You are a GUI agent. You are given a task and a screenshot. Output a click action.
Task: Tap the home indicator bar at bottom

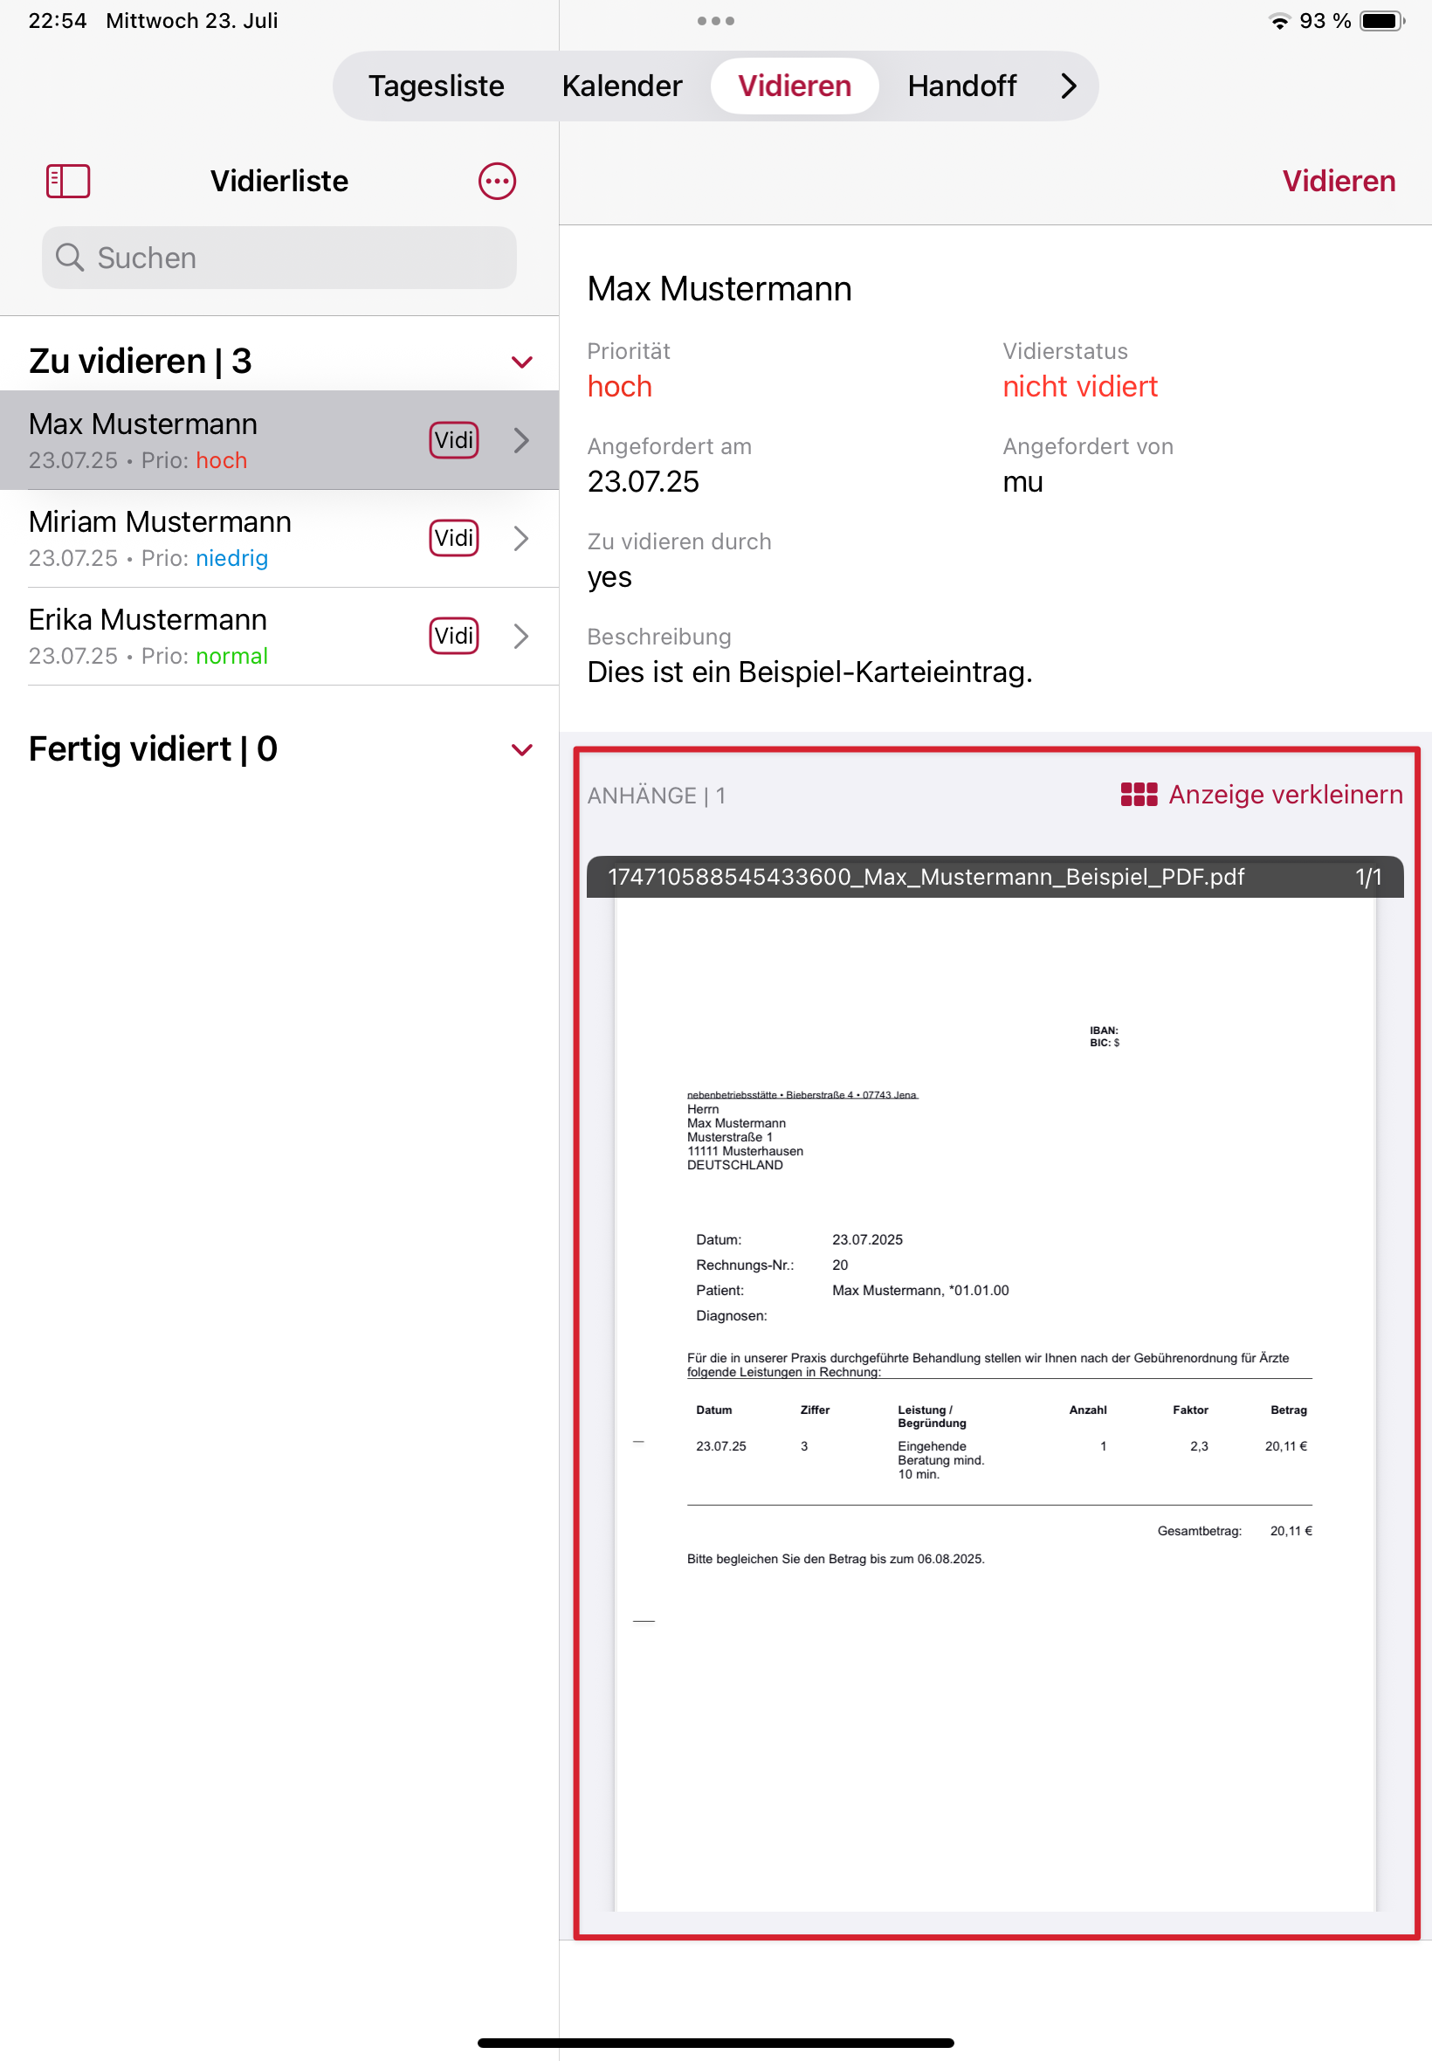pos(715,2043)
